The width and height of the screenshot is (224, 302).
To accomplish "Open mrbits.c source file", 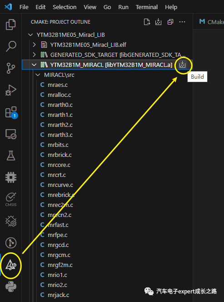I will 58,145.
